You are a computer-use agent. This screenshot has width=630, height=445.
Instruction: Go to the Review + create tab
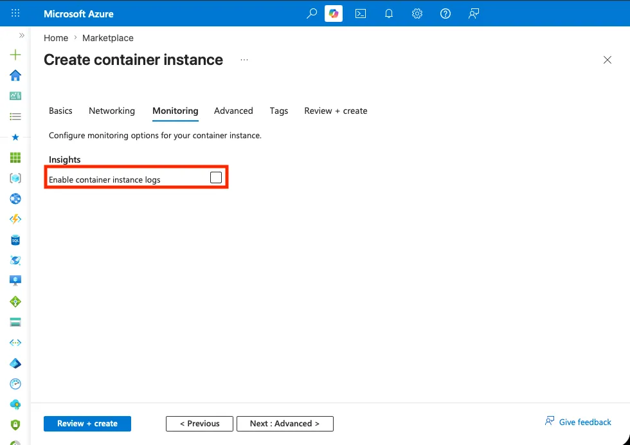click(x=336, y=111)
